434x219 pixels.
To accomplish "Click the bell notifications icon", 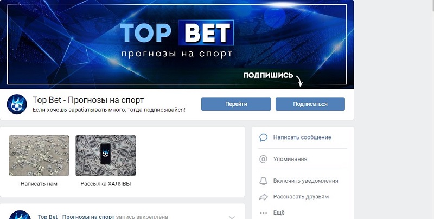I will (263, 181).
